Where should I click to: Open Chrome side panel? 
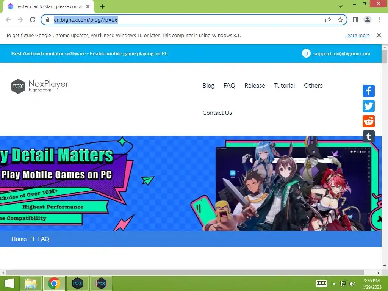[x=355, y=20]
